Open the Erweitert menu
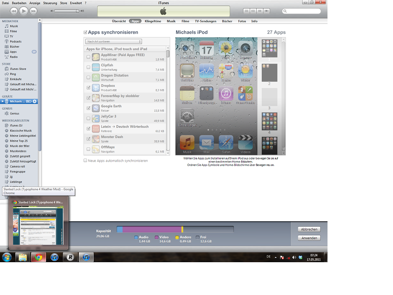393x295 pixels. (77, 3)
